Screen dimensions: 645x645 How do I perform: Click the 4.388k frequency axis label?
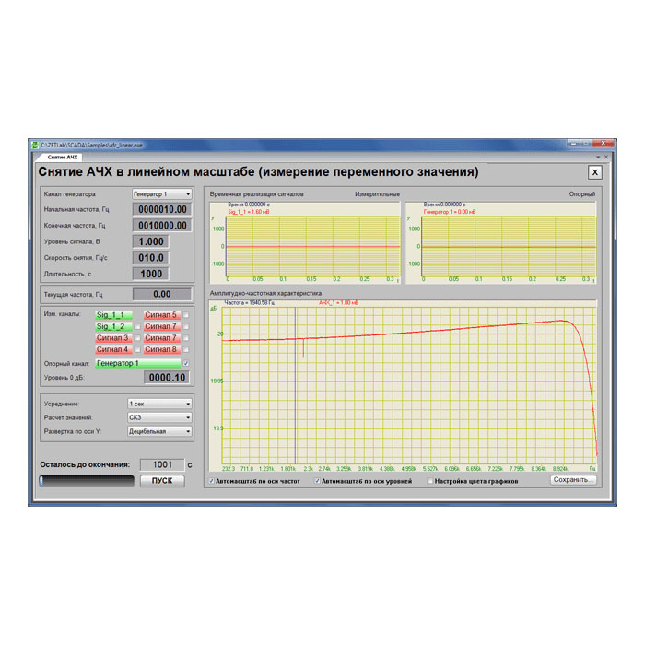pyautogui.click(x=387, y=469)
